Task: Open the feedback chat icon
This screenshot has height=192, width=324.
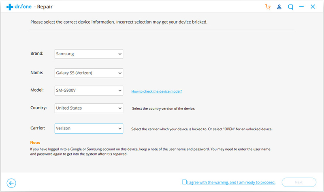Action: click(290, 7)
